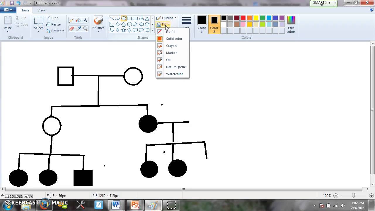Pick the yellow color swatch
Image resolution: width=375 pixels, height=211 pixels.
pos(256,18)
